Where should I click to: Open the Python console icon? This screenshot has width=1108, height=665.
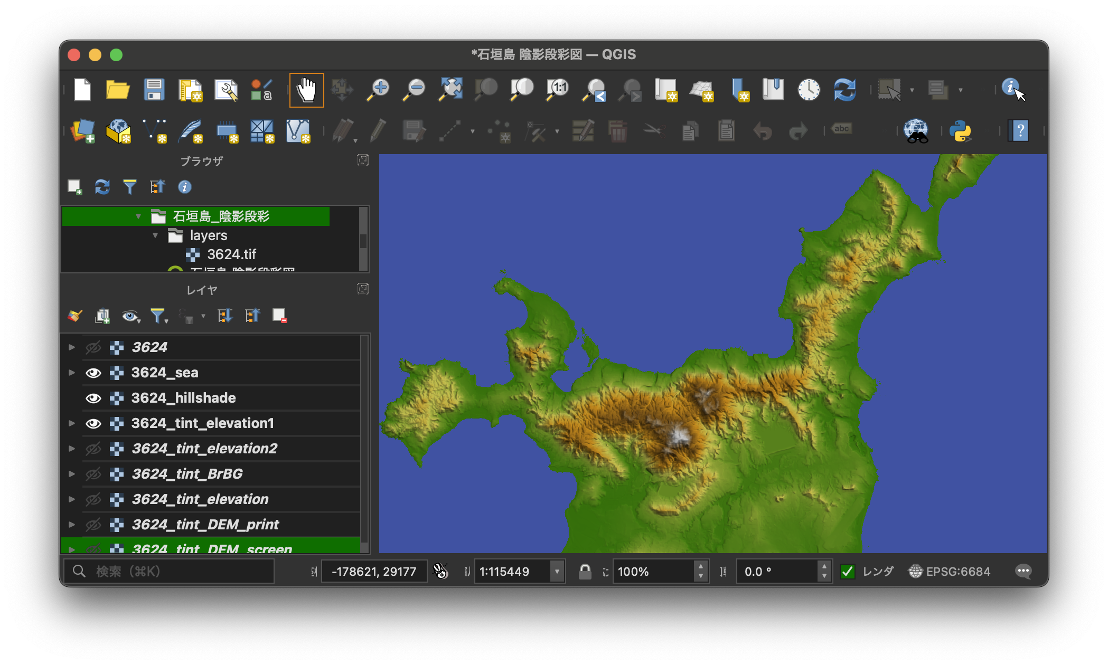tap(960, 131)
